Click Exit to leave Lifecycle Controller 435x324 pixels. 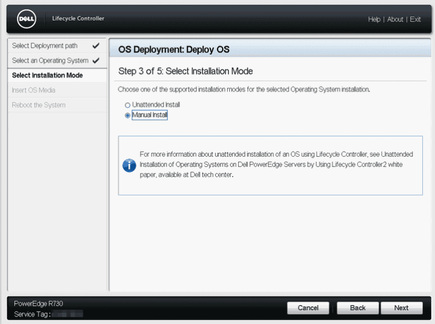415,19
